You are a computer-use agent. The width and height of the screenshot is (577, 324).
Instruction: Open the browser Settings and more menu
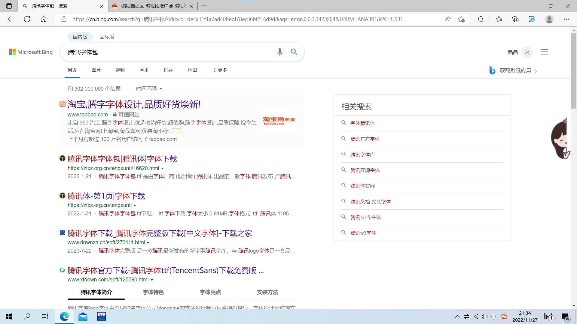point(566,19)
